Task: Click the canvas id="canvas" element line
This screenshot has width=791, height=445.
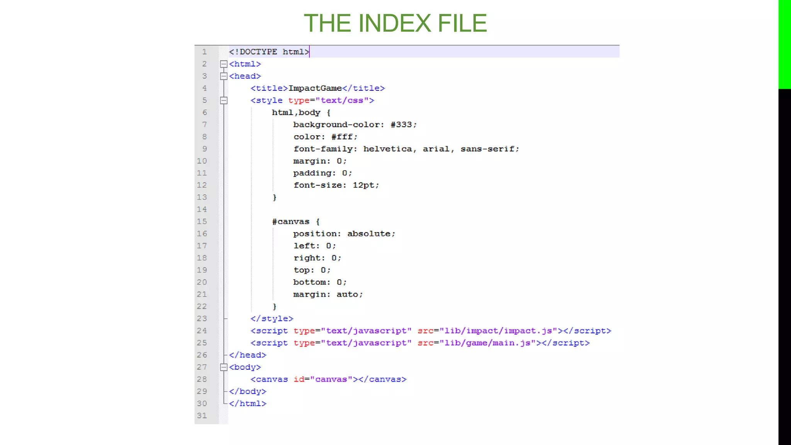Action: 328,379
